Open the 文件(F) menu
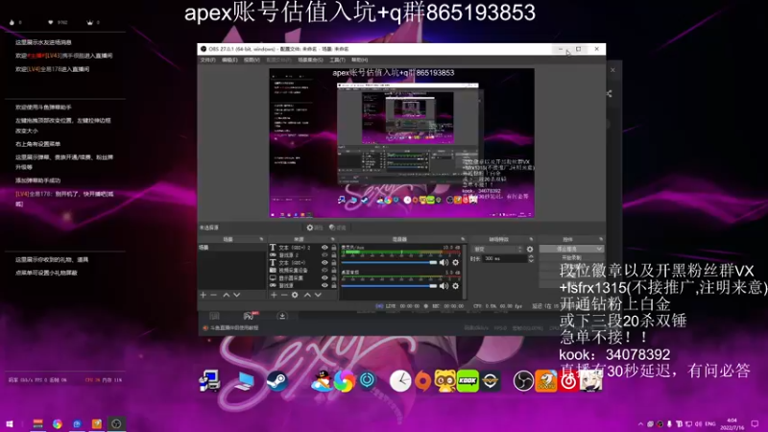The width and height of the screenshot is (768, 432). (x=207, y=60)
